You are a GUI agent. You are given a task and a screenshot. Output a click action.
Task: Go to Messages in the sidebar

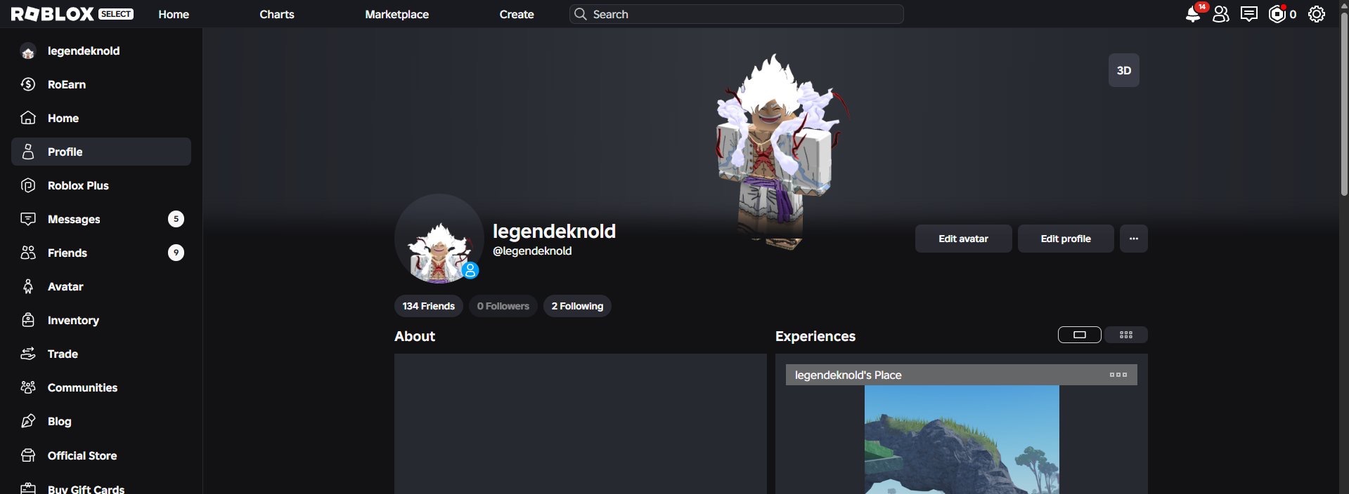pyautogui.click(x=101, y=219)
